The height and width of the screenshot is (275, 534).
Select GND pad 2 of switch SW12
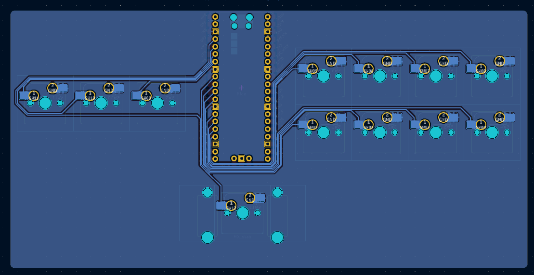249,197
